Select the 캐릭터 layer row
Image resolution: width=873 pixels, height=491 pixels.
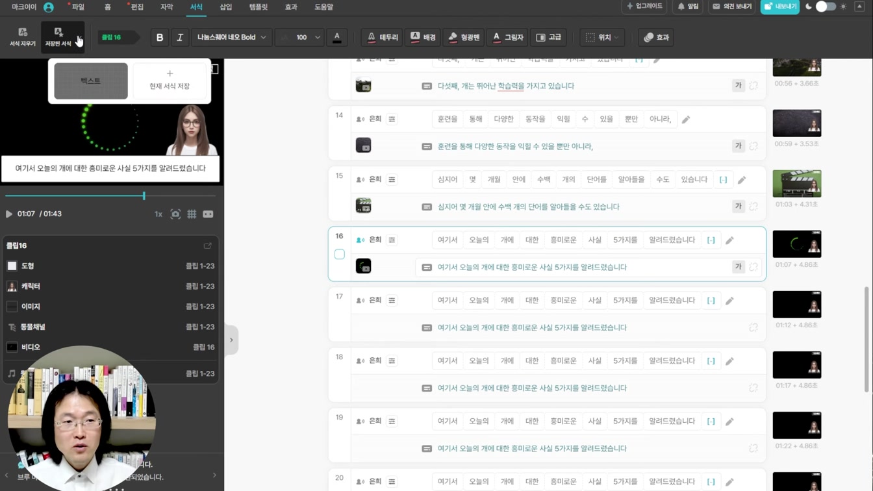(x=110, y=286)
